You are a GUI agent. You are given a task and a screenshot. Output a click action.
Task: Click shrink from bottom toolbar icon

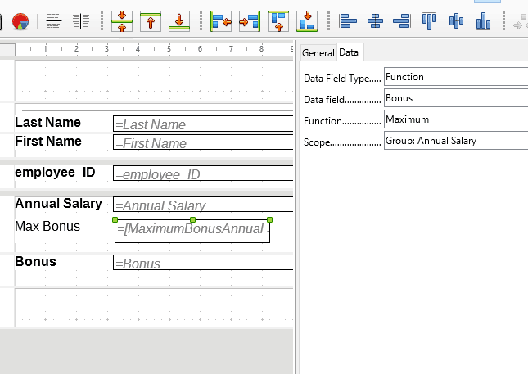pyautogui.click(x=179, y=21)
